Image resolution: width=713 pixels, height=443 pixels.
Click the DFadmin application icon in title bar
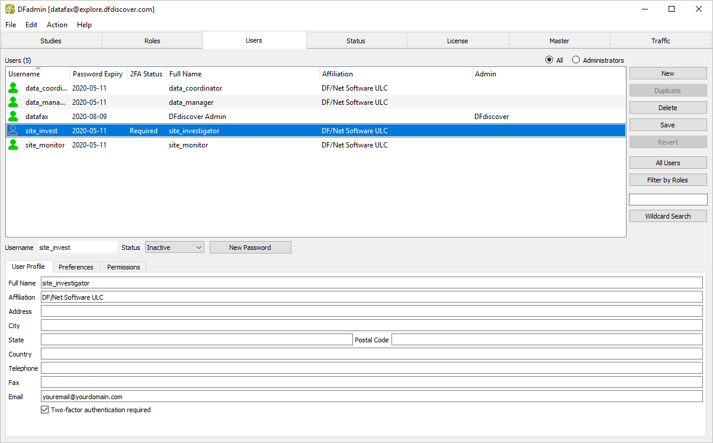(x=10, y=9)
